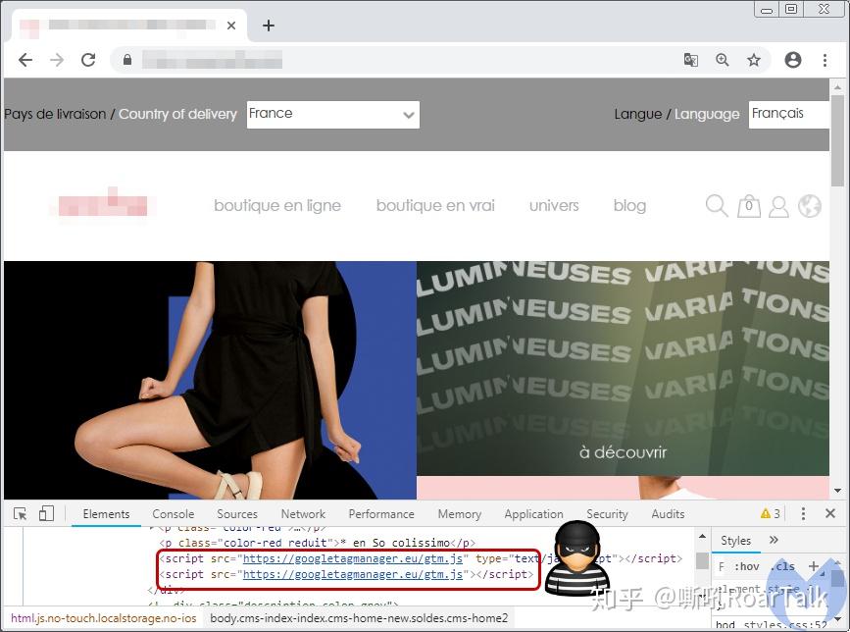Go back to the previous page
Screen dimensions: 850x632
(25, 60)
